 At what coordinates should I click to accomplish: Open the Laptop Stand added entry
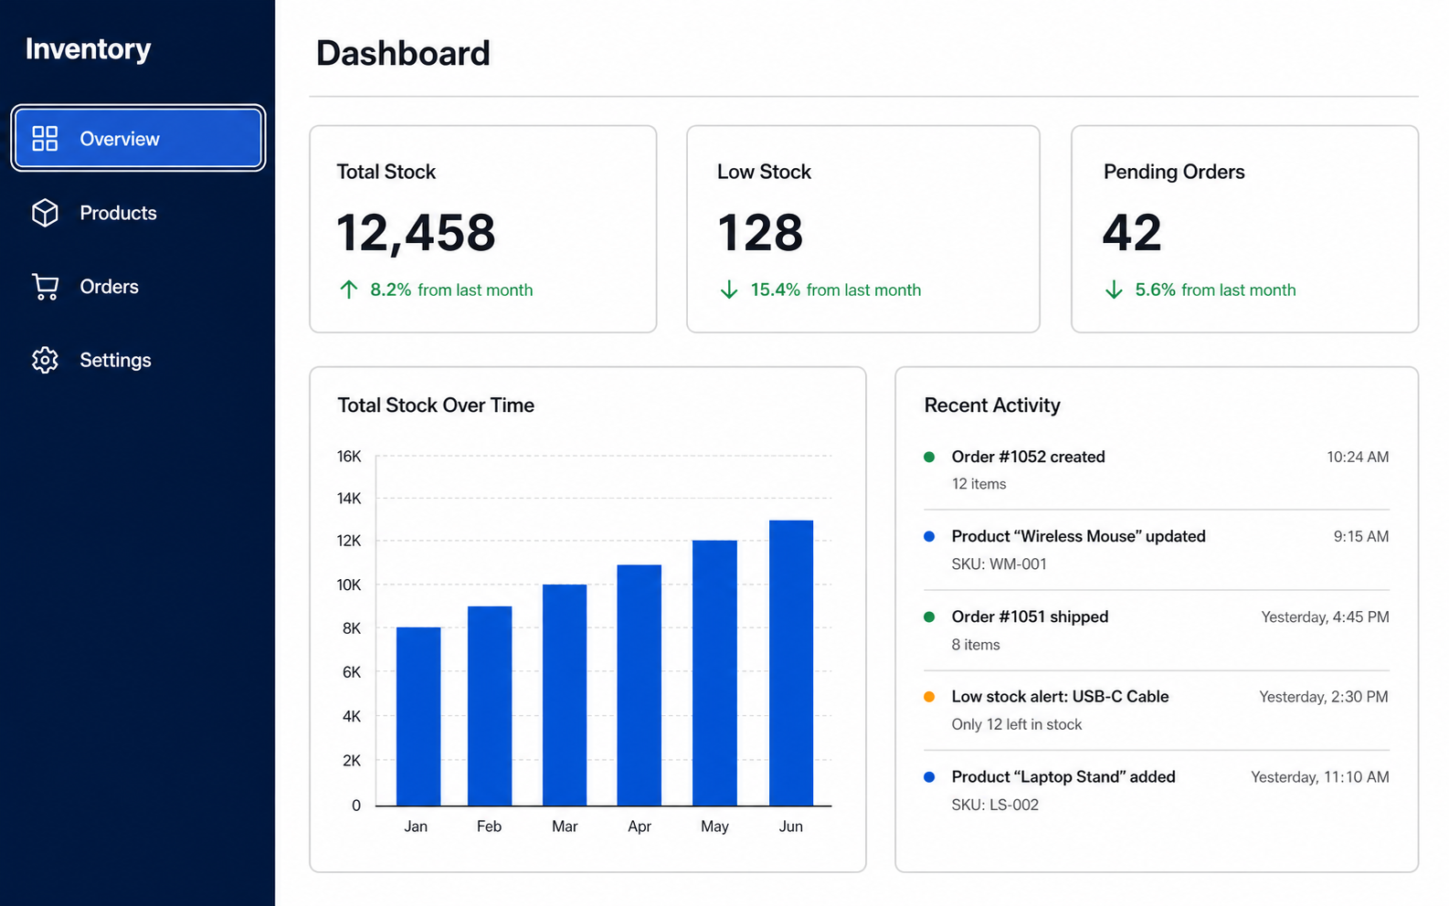point(1156,790)
